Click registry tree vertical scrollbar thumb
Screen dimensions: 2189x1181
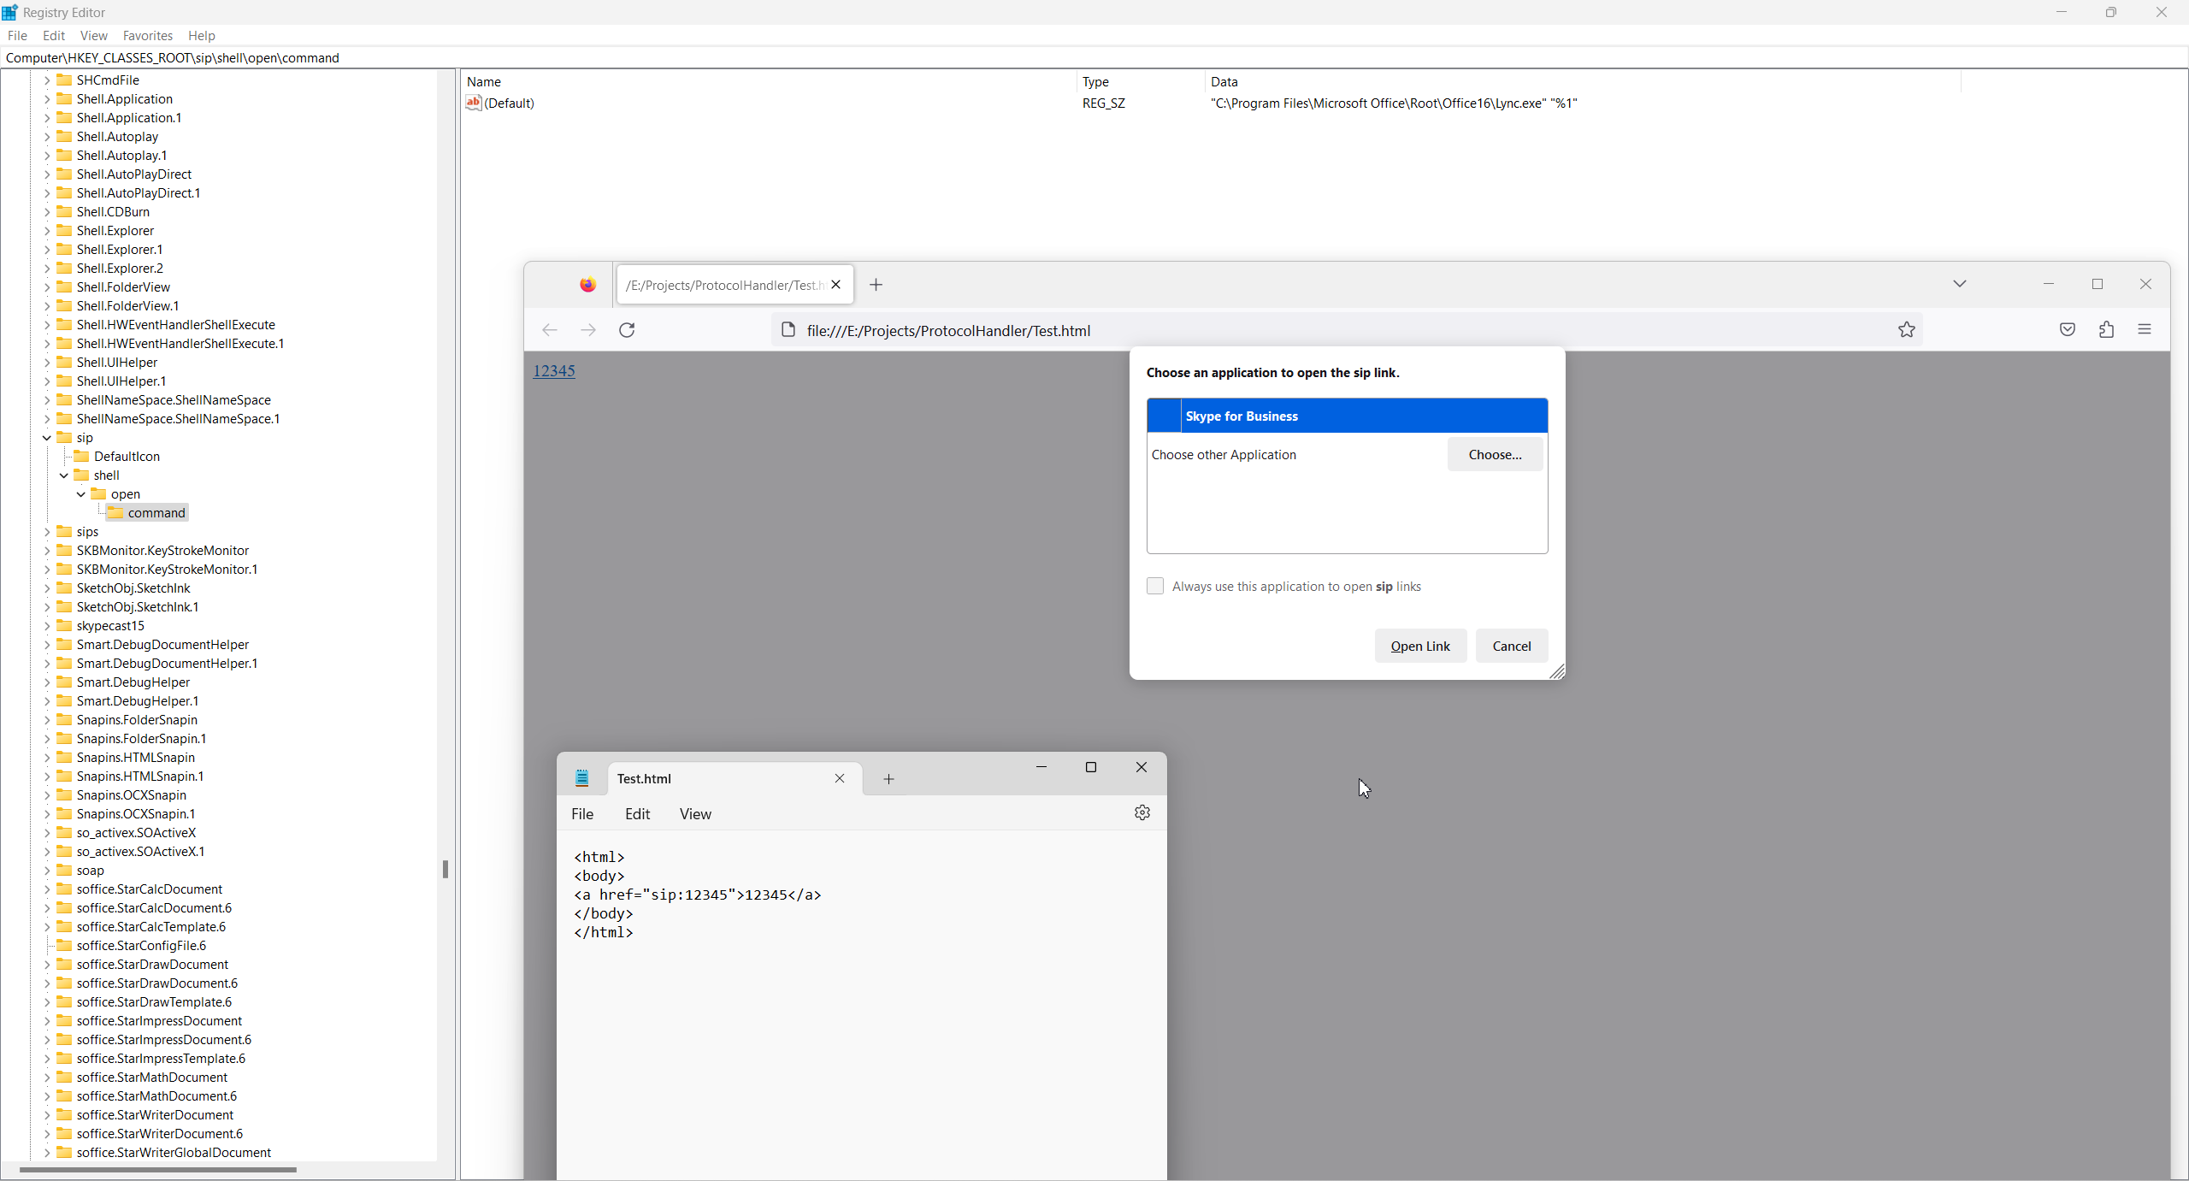(x=445, y=870)
